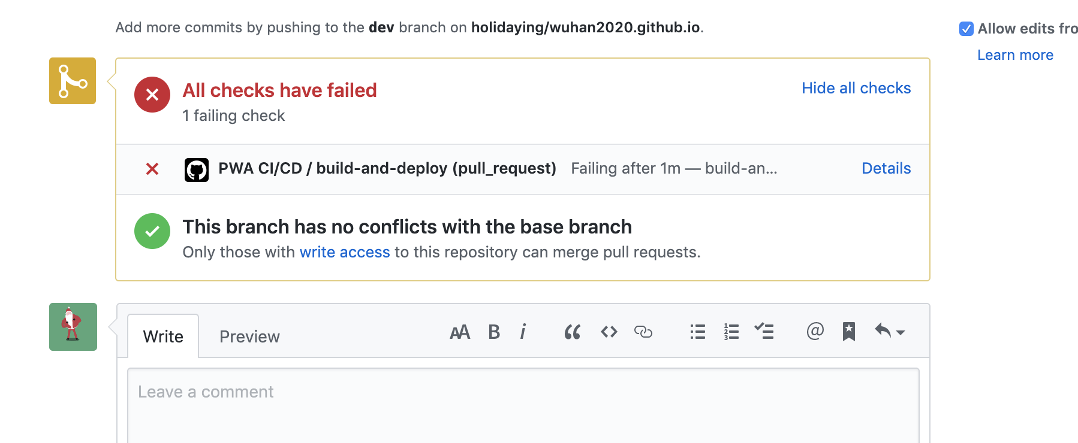Insert a code snippet

click(608, 332)
